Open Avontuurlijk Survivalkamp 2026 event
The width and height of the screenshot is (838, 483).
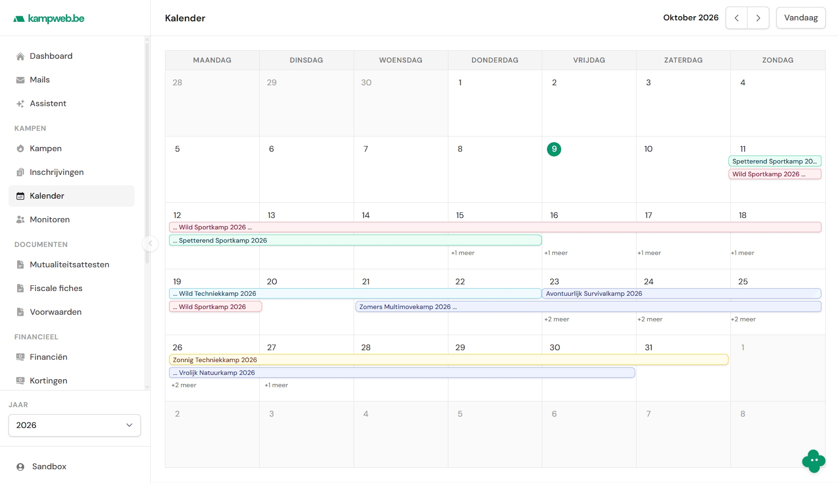681,293
